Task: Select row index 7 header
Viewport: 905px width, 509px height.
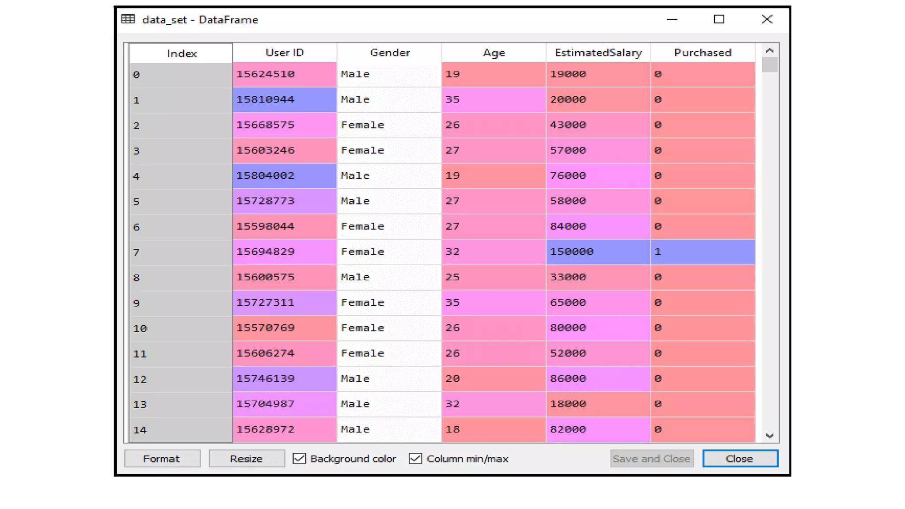Action: (180, 252)
